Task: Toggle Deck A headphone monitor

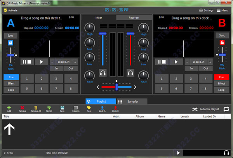Action: 103,73
